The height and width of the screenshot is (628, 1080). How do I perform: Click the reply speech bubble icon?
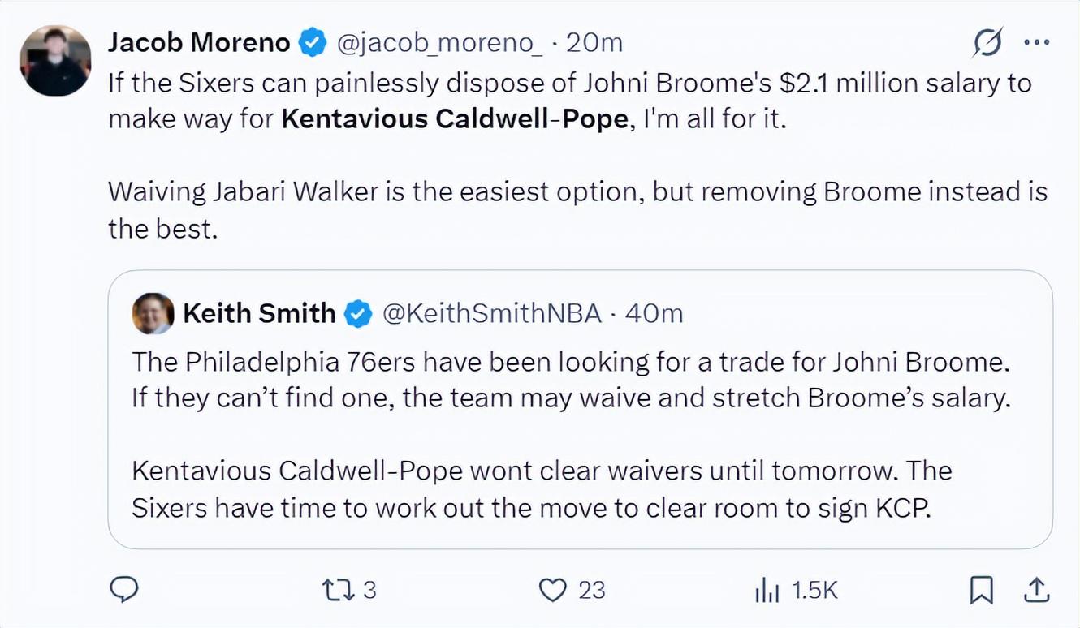pos(123,590)
